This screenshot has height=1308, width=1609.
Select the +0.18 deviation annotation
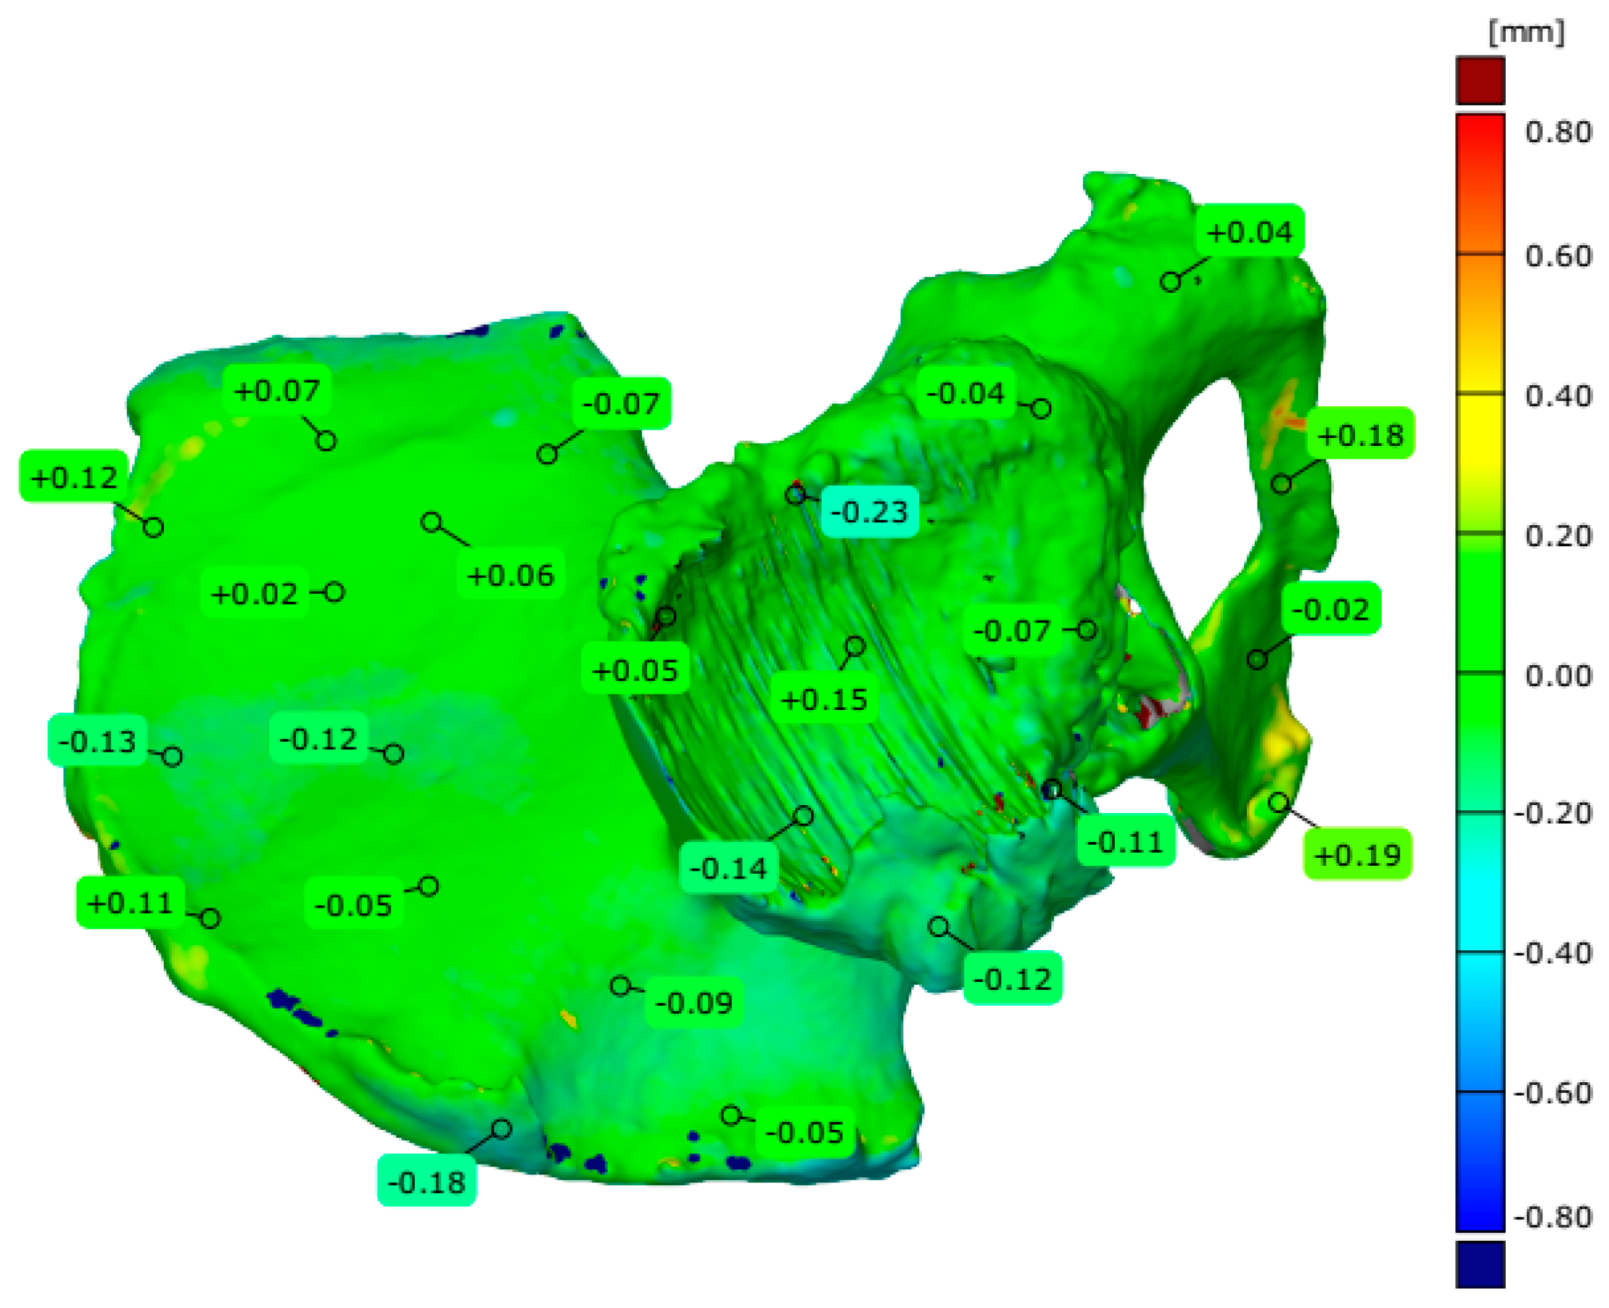tap(1359, 435)
